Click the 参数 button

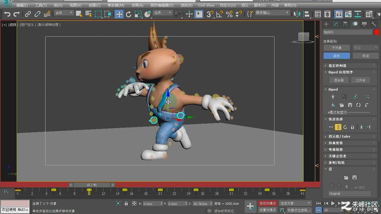point(337,56)
